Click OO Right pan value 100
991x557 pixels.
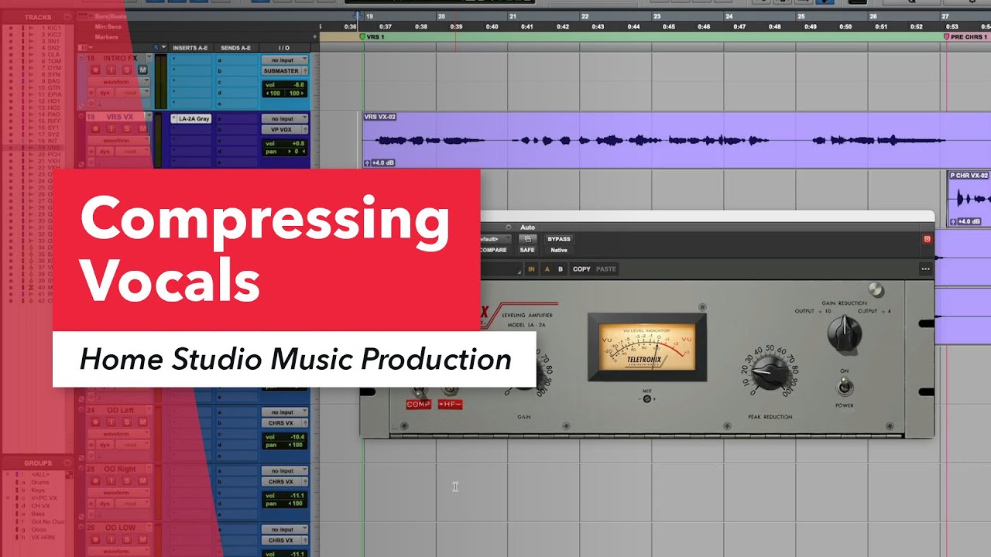point(295,504)
